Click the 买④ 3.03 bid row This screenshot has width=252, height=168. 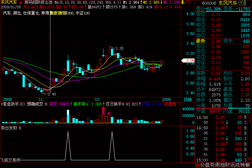223,63
